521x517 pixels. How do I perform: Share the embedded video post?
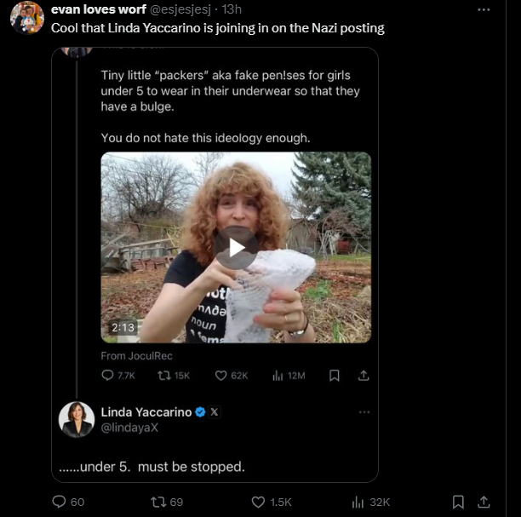[363, 375]
